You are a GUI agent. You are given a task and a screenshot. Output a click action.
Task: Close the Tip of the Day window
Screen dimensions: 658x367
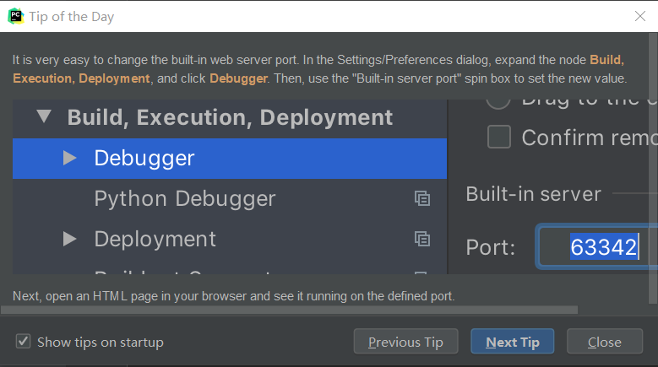coord(640,16)
